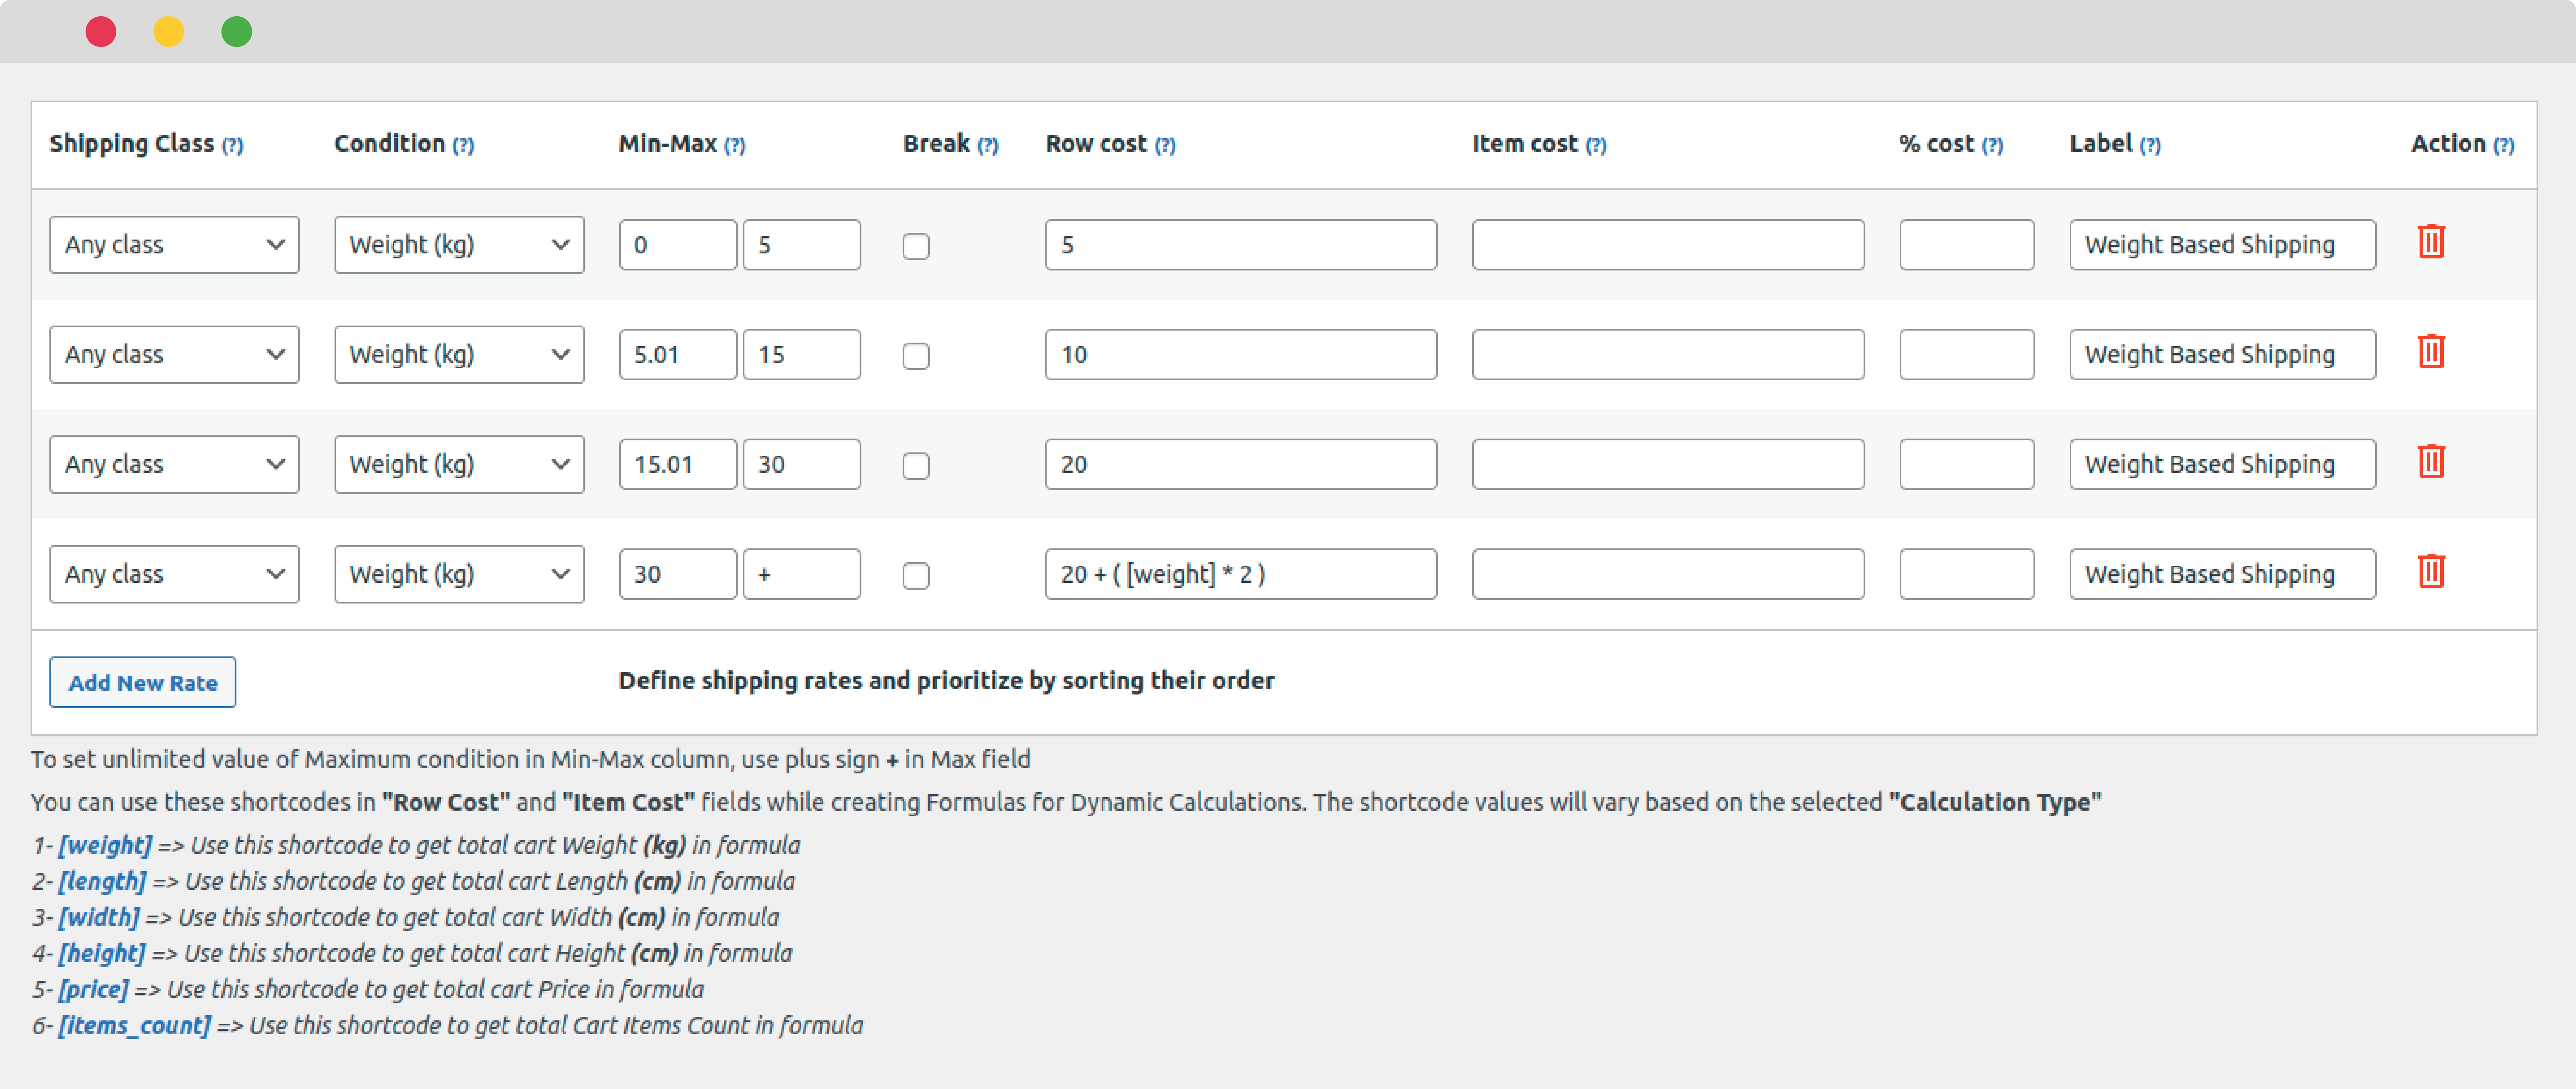Delete the 5.01-15 weight rate row

click(x=2432, y=351)
